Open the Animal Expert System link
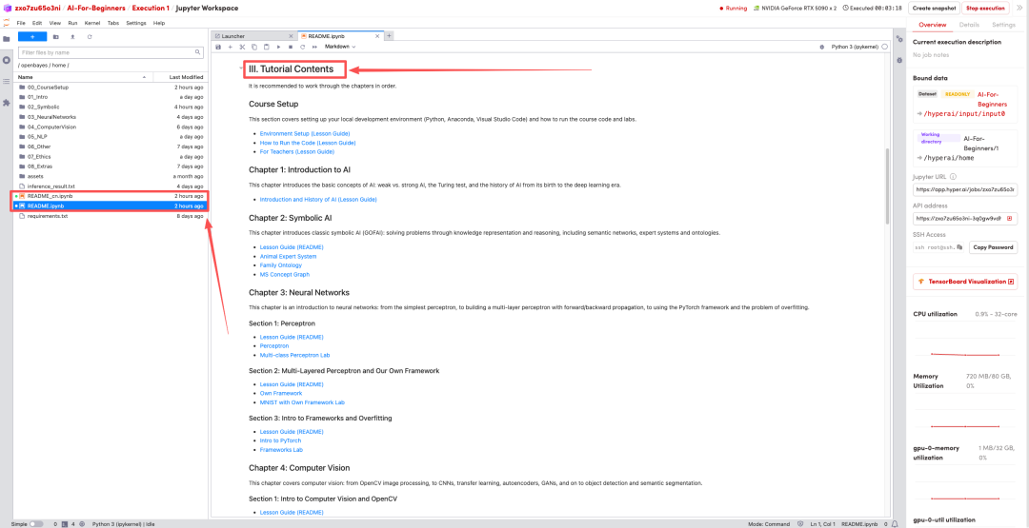The height and width of the screenshot is (528, 1029). click(288, 256)
